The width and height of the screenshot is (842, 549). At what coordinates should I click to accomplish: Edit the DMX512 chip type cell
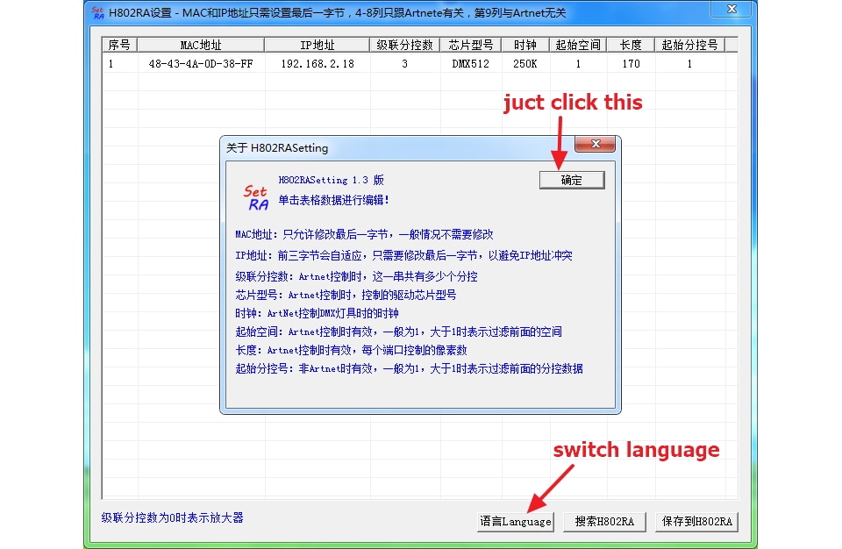pyautogui.click(x=470, y=64)
